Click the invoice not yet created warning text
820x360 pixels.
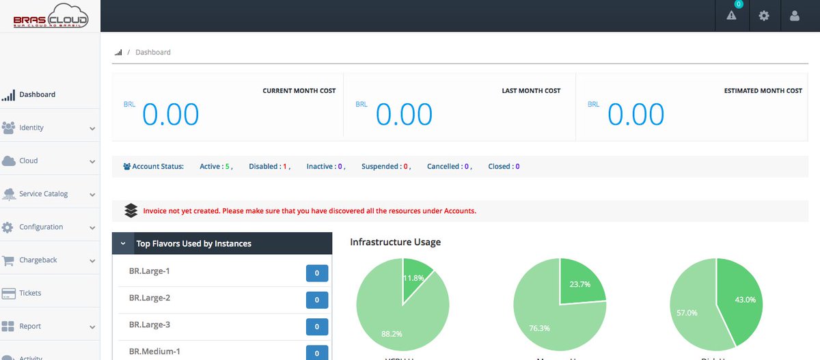click(x=310, y=211)
